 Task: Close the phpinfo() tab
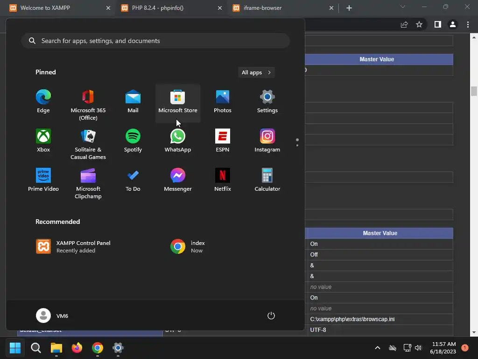pyautogui.click(x=220, y=8)
